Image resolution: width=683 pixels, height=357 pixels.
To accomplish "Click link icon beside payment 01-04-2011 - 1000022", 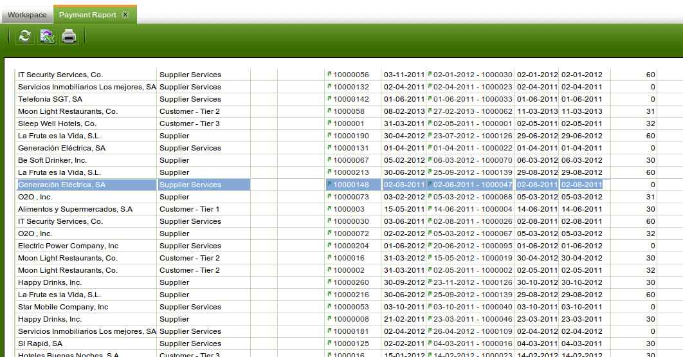I will [430, 147].
